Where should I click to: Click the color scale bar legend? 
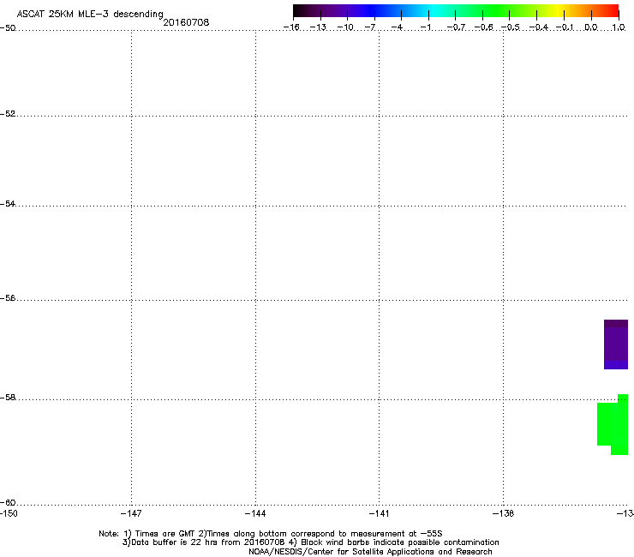456,11
